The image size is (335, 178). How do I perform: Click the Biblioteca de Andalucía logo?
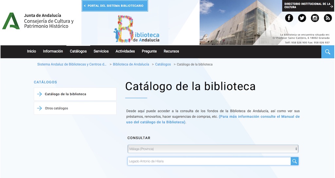click(x=136, y=29)
